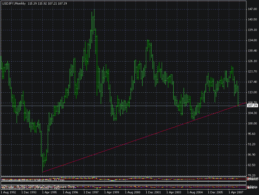Click the 1 Aug 2000 date label
Screen dimensions: 259x195
[133, 193]
